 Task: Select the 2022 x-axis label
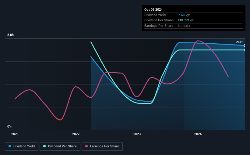tap(76, 134)
